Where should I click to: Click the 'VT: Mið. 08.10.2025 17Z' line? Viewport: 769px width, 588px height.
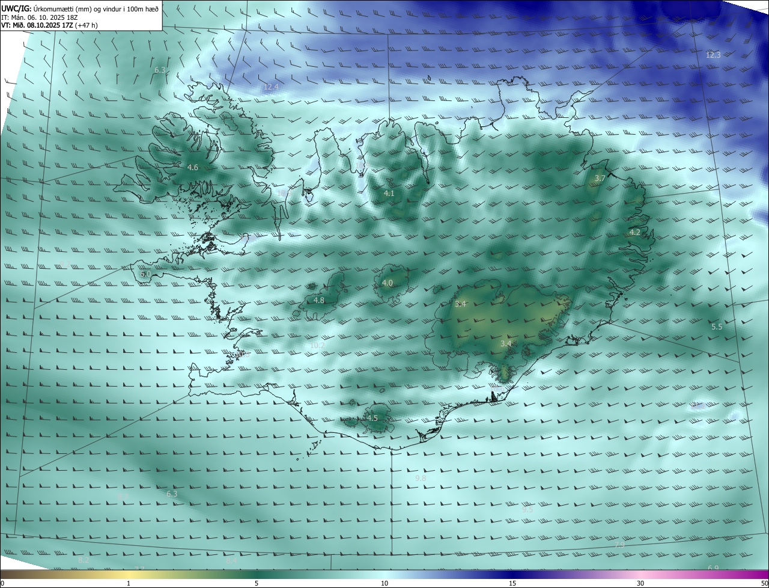pyautogui.click(x=49, y=25)
